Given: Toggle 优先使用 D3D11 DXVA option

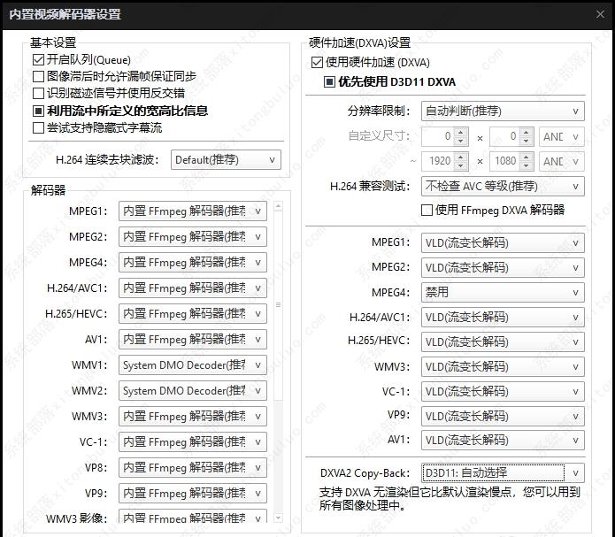Looking at the screenshot, I should 329,82.
